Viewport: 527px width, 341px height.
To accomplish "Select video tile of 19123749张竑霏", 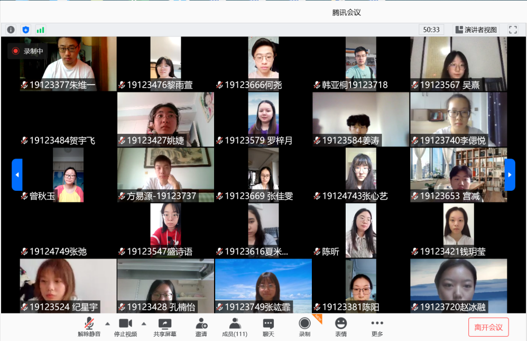I will (263, 286).
